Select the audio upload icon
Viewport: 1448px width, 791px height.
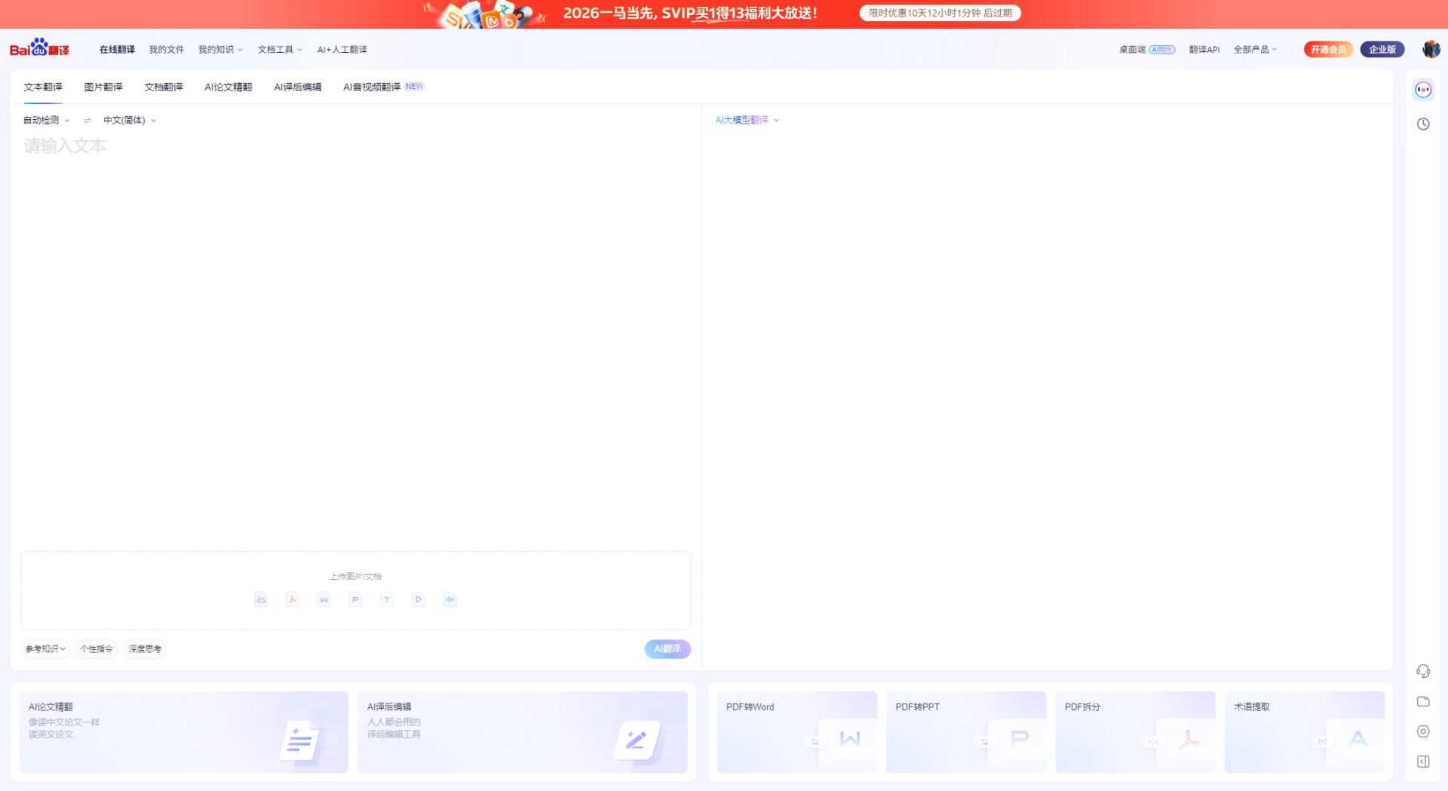tap(449, 599)
